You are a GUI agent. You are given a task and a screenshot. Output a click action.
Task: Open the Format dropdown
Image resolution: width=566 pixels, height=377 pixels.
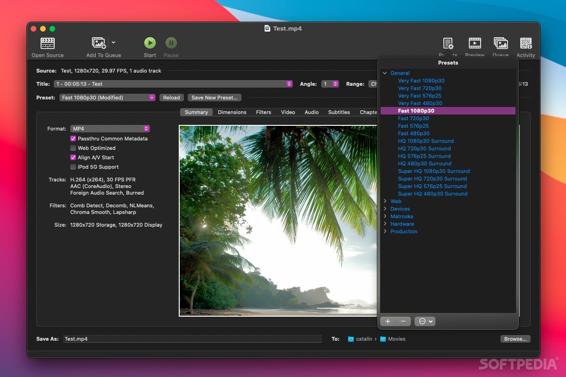(110, 128)
